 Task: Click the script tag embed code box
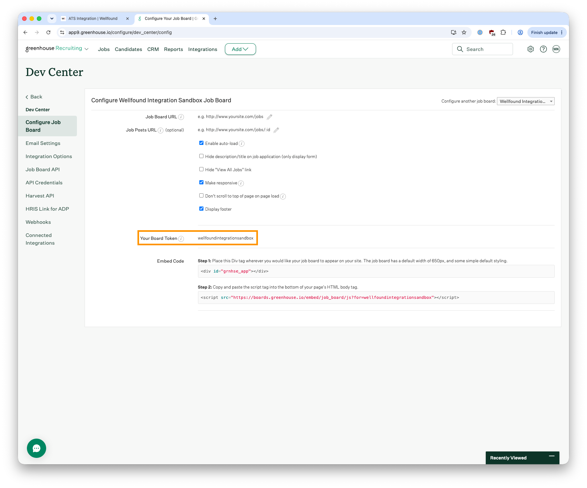(x=376, y=298)
